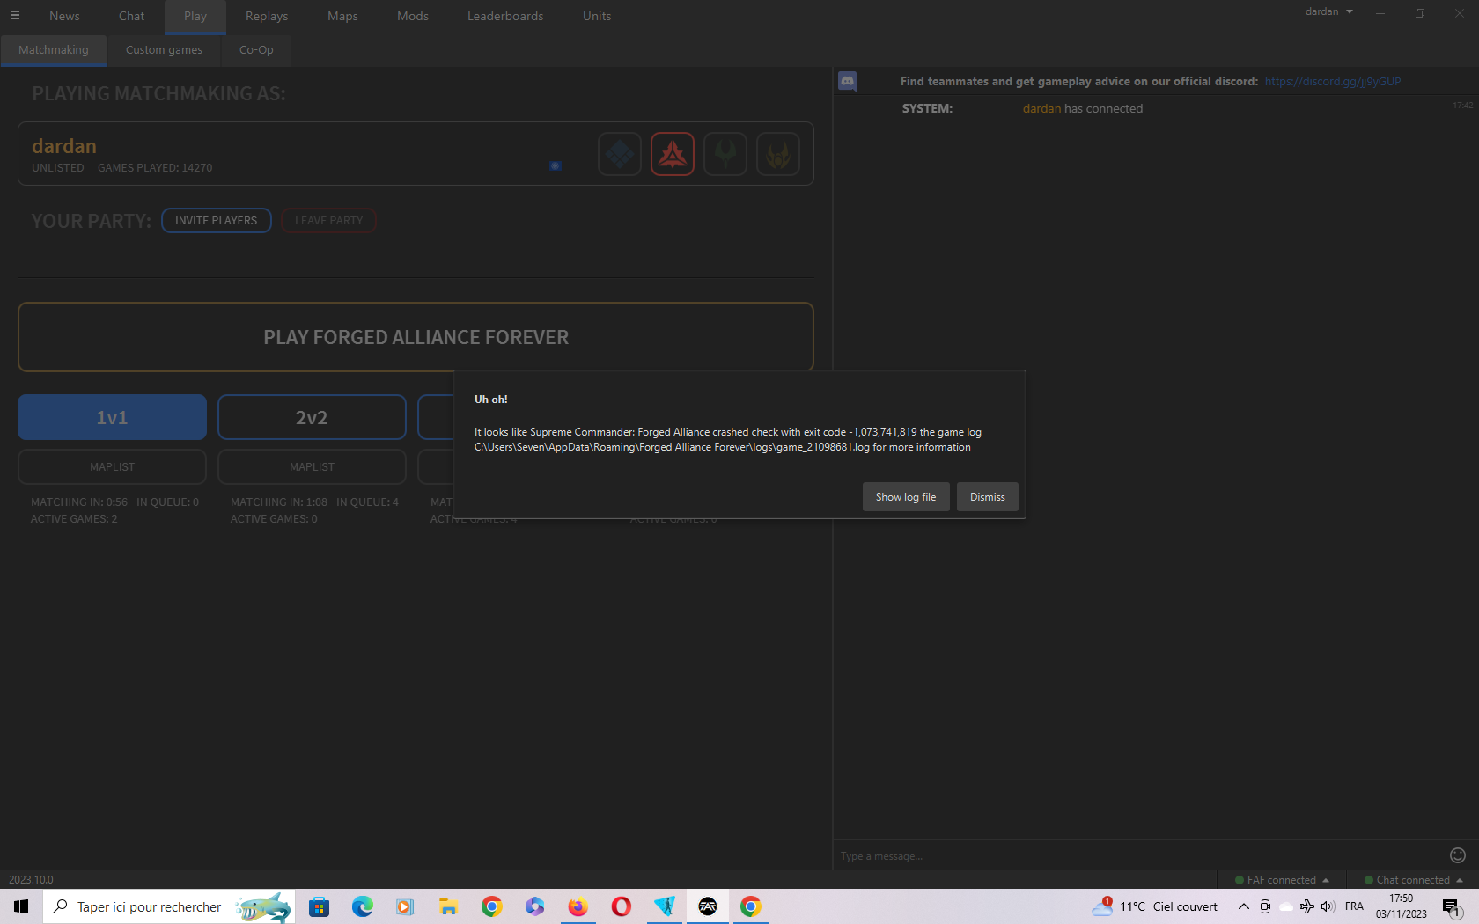Open the network tray icon

1306,906
